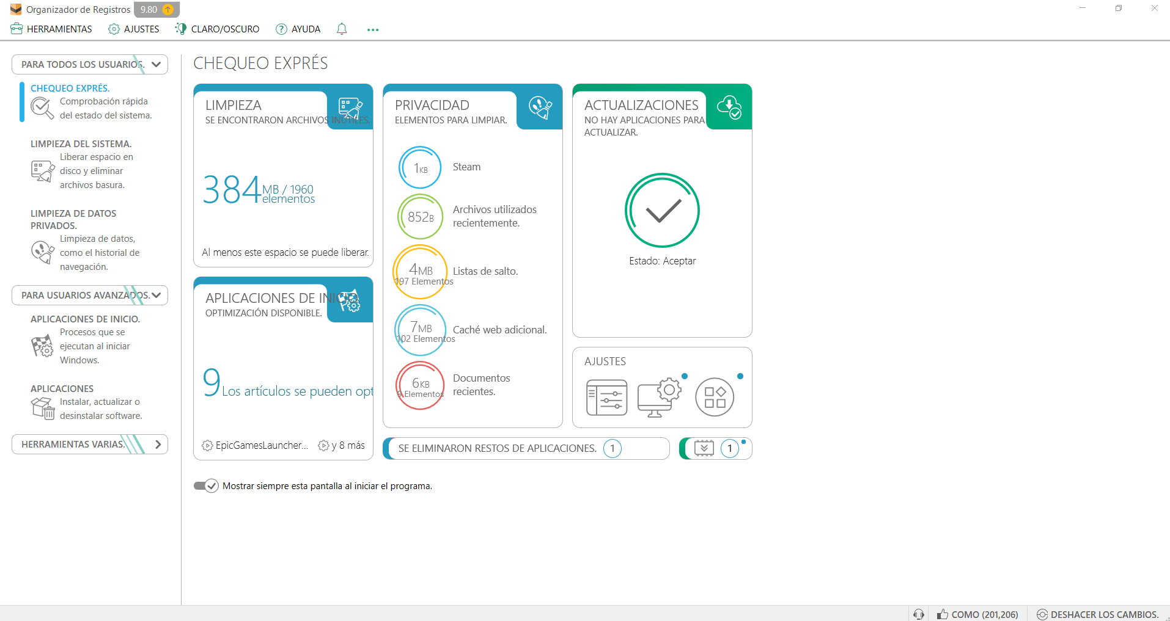Click ELEMENTOS PARA LIMPIAR subtitle

tap(451, 120)
